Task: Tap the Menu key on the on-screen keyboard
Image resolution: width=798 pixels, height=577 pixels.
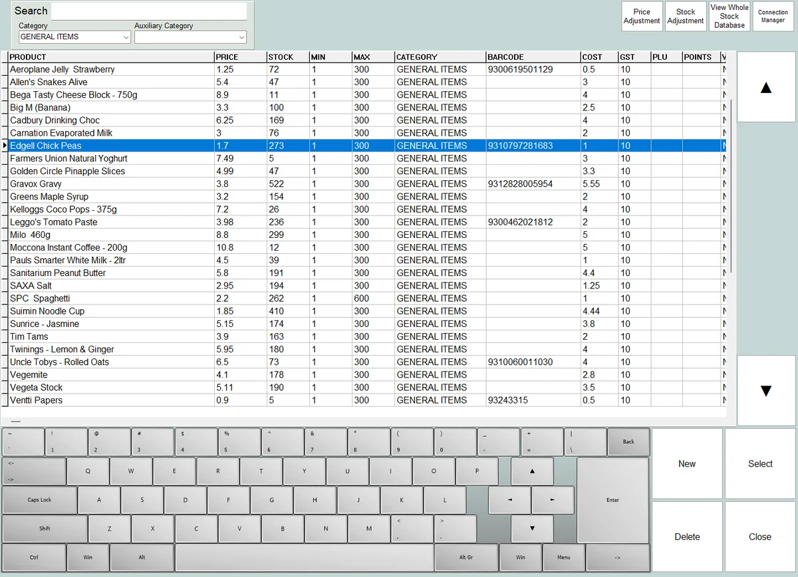Action: pyautogui.click(x=564, y=557)
